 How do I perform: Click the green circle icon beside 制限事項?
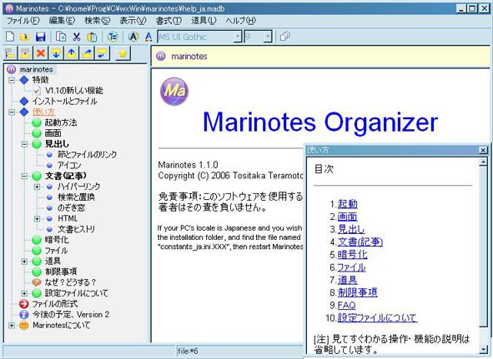click(37, 272)
